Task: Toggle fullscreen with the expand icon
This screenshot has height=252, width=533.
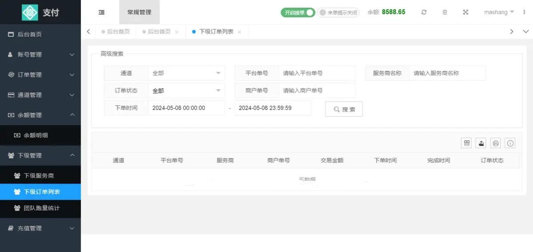Action: click(465, 12)
